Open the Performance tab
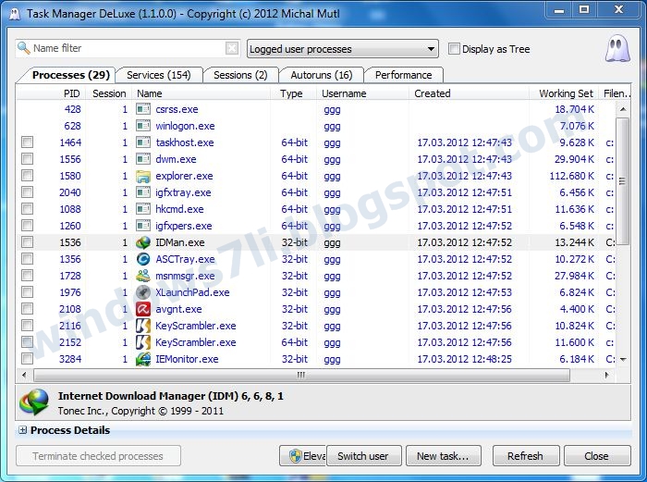The height and width of the screenshot is (482, 647). 404,75
